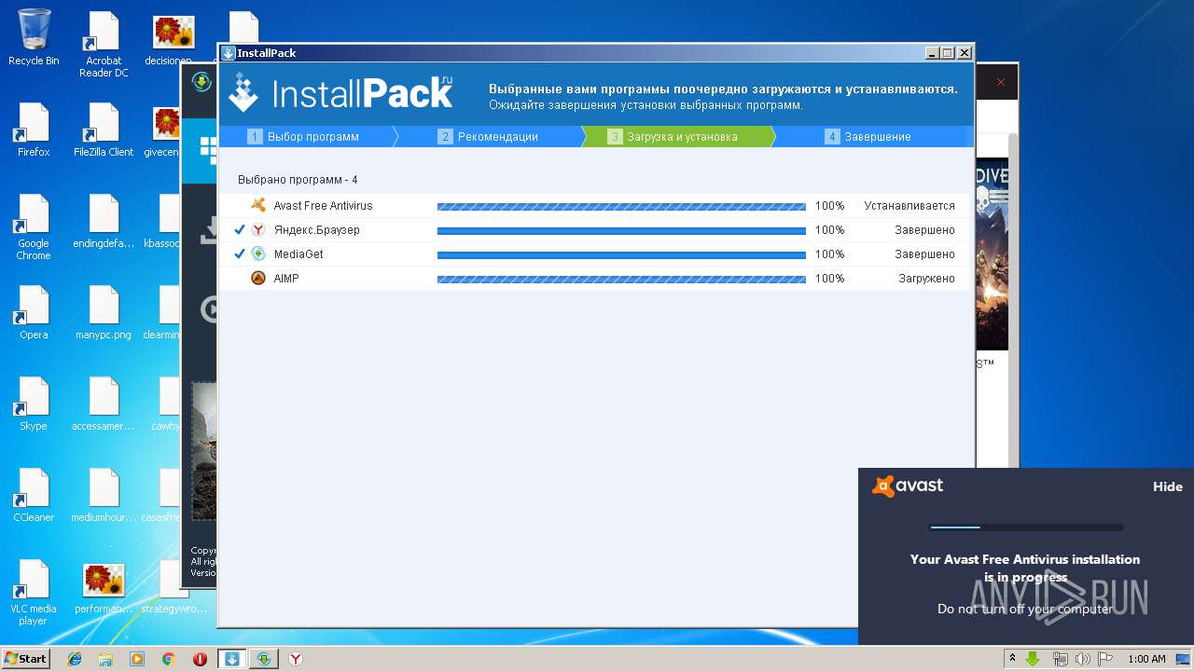Open FileZilla Client desktop shortcut

(104, 130)
